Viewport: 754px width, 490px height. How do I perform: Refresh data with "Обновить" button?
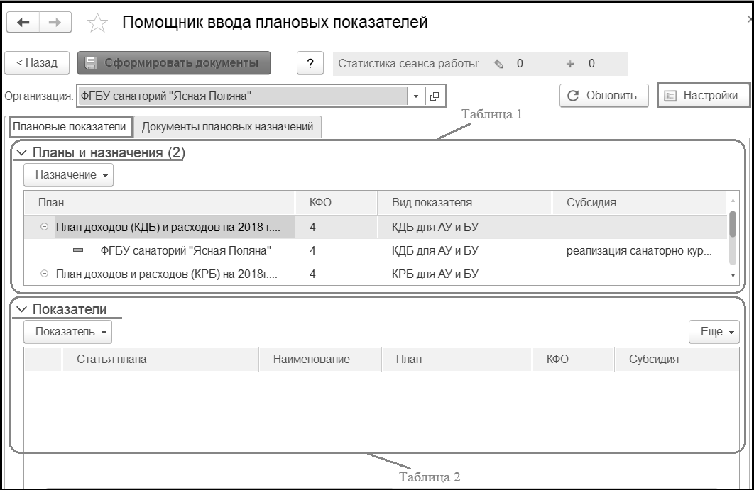click(x=604, y=96)
